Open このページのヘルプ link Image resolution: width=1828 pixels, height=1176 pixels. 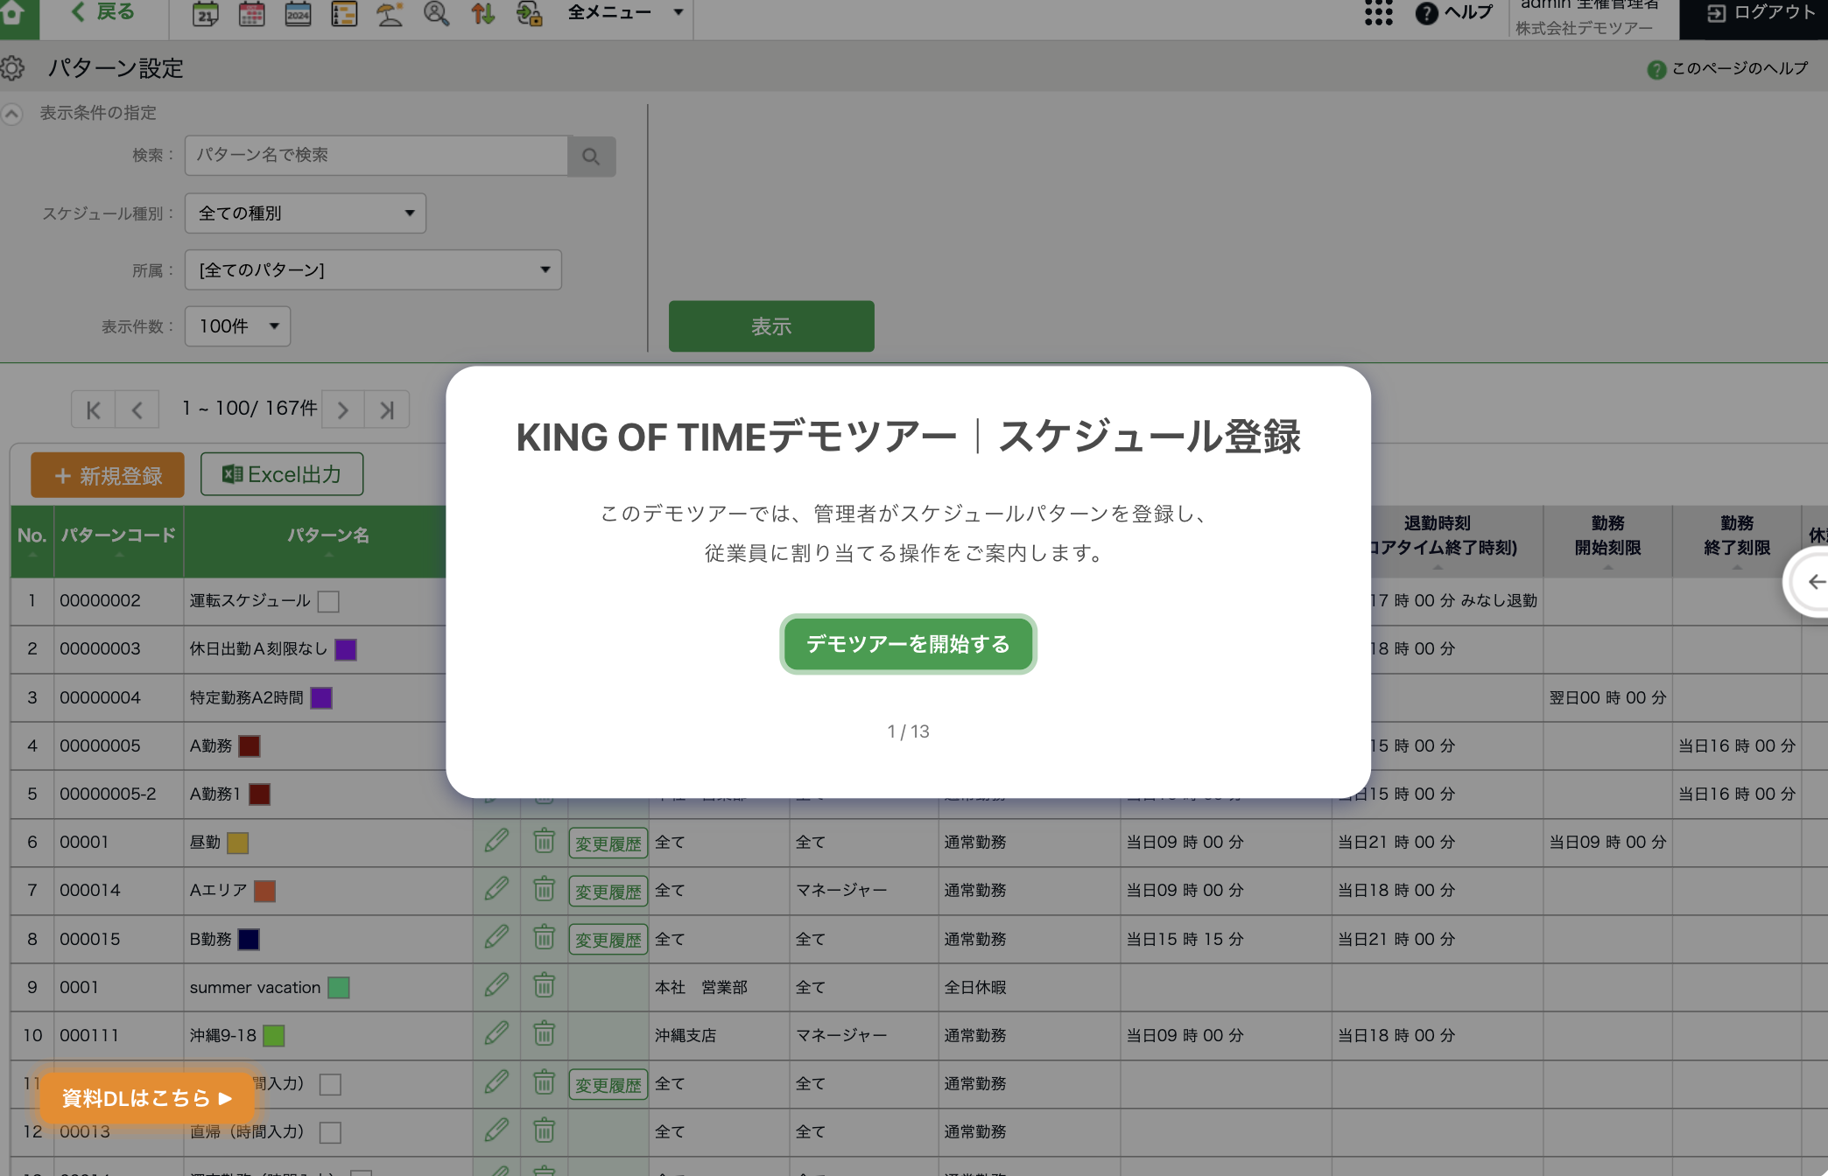pyautogui.click(x=1727, y=68)
